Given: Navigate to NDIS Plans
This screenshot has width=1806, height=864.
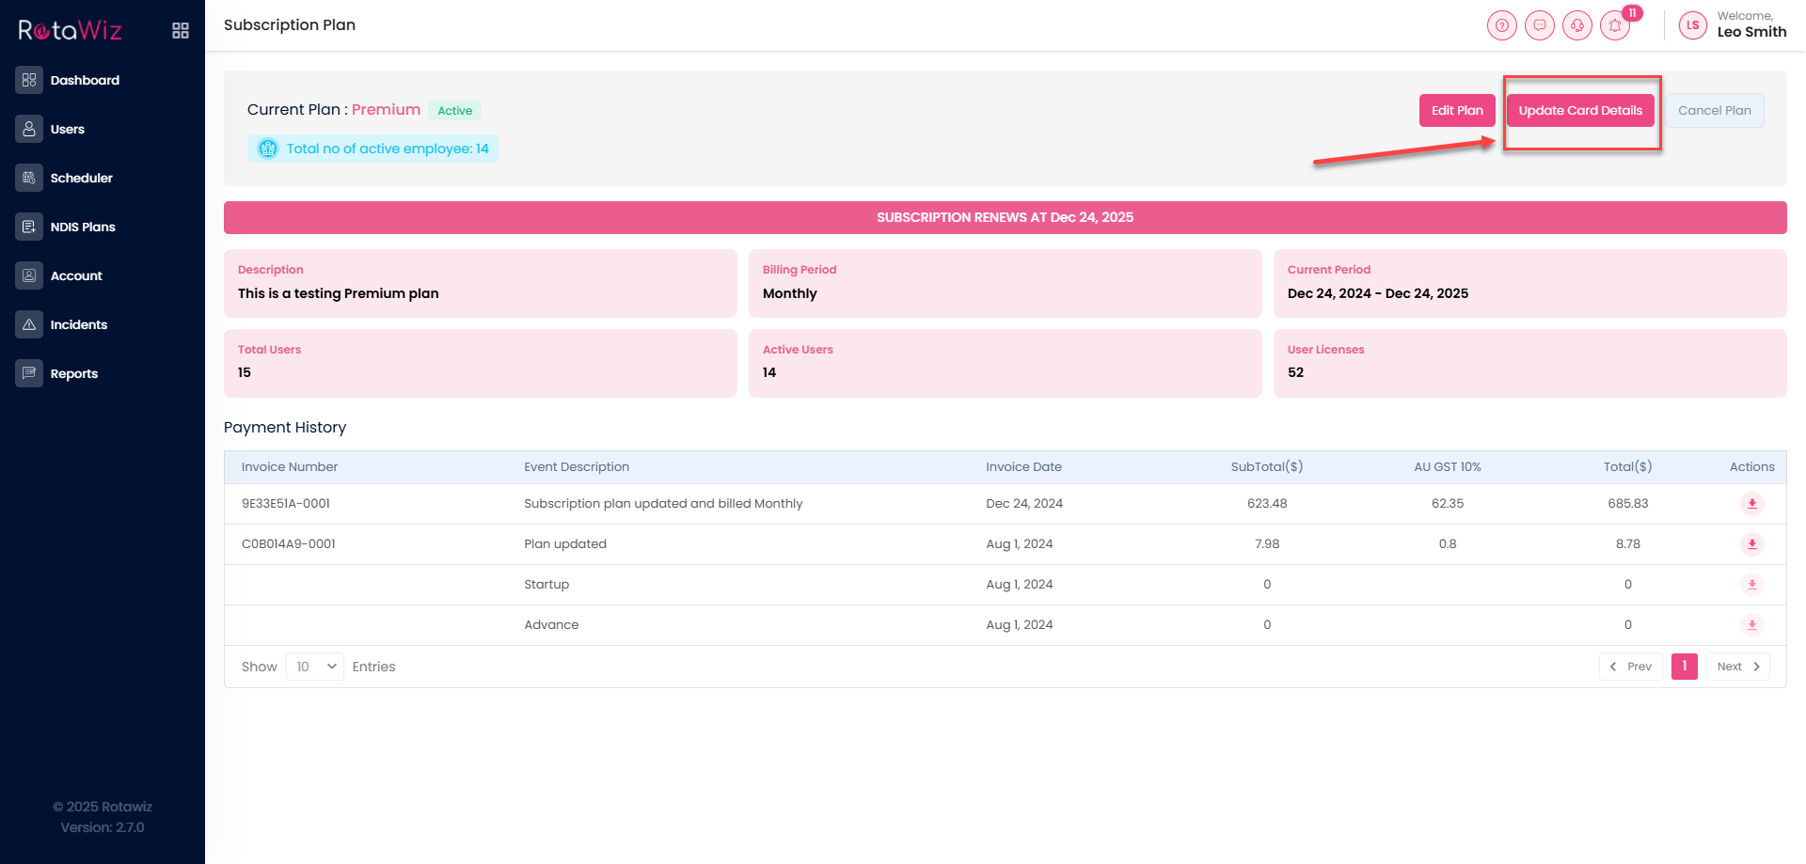Looking at the screenshot, I should [83, 228].
